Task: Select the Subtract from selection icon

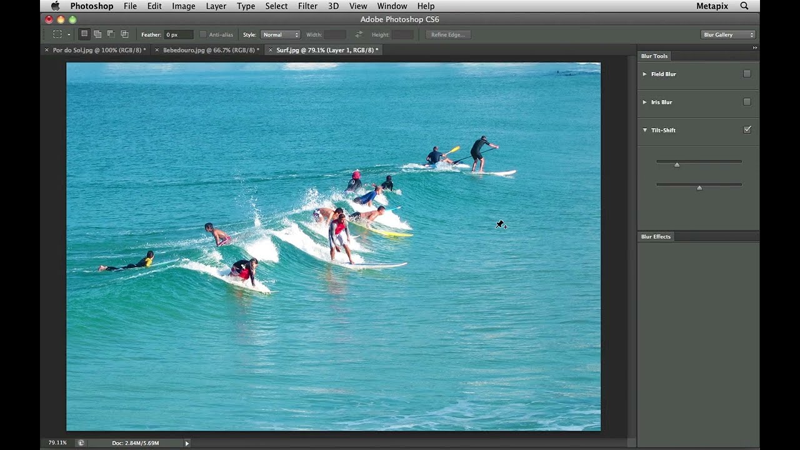Action: click(111, 34)
